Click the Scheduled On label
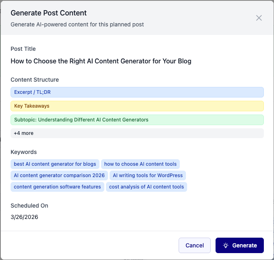This screenshot has width=274, height=260. tap(29, 206)
